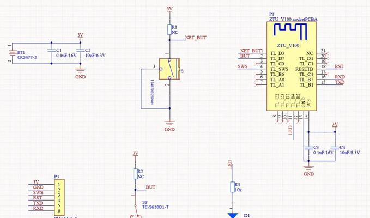Viewport: 370px width, 218px height.
Task: Click the ZTU_V100 label inside the module
Action: pyautogui.click(x=288, y=45)
